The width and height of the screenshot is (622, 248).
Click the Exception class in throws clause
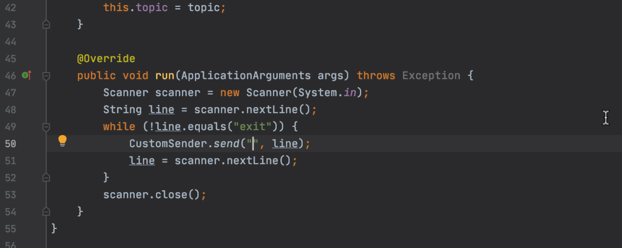pyautogui.click(x=431, y=76)
